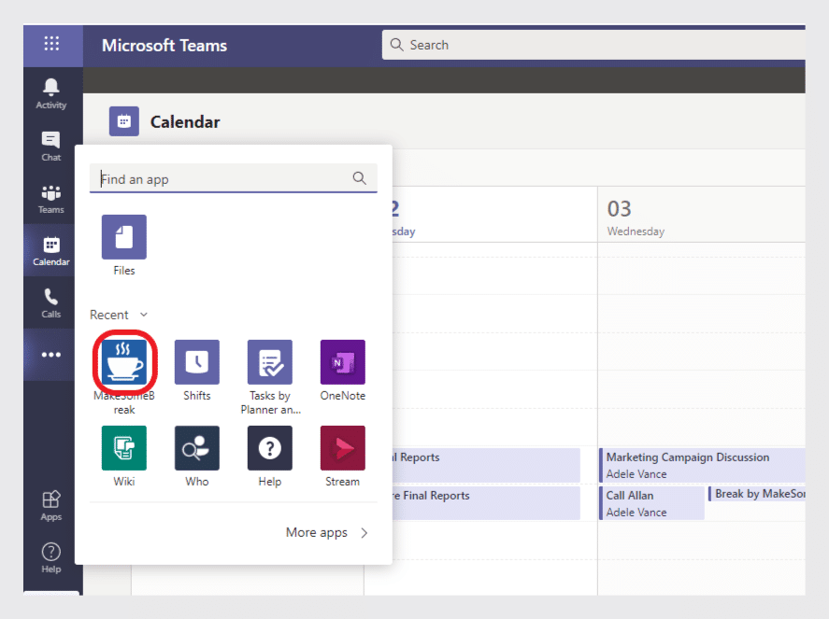Screen dimensions: 829x619
Task: Open the app launcher waffle icon
Action: click(x=51, y=44)
